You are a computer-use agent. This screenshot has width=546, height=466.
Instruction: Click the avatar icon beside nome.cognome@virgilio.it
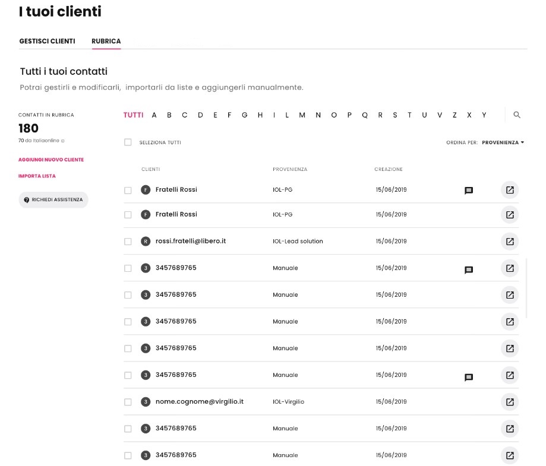coord(145,402)
